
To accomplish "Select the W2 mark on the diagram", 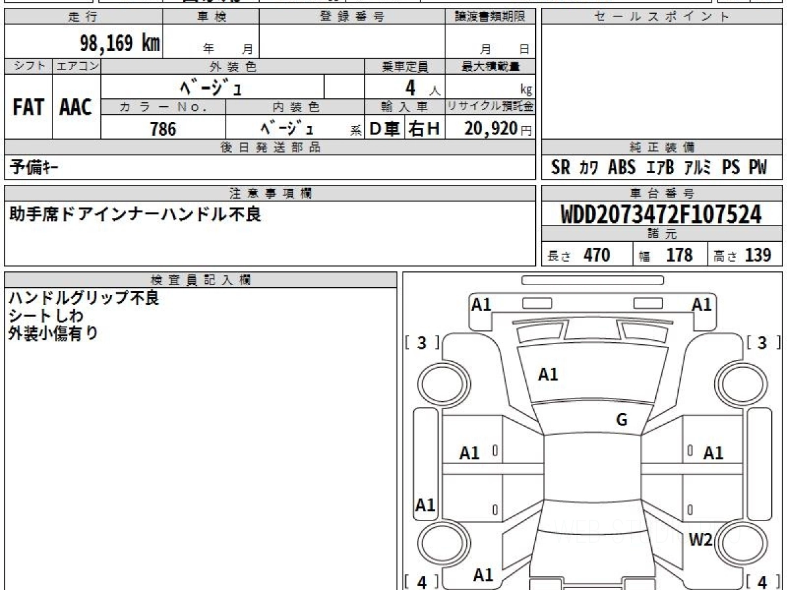I will 700,540.
